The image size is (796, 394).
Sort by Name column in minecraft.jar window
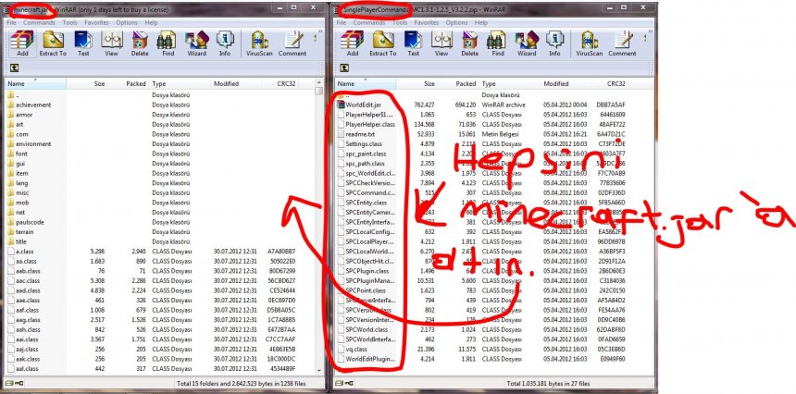35,83
